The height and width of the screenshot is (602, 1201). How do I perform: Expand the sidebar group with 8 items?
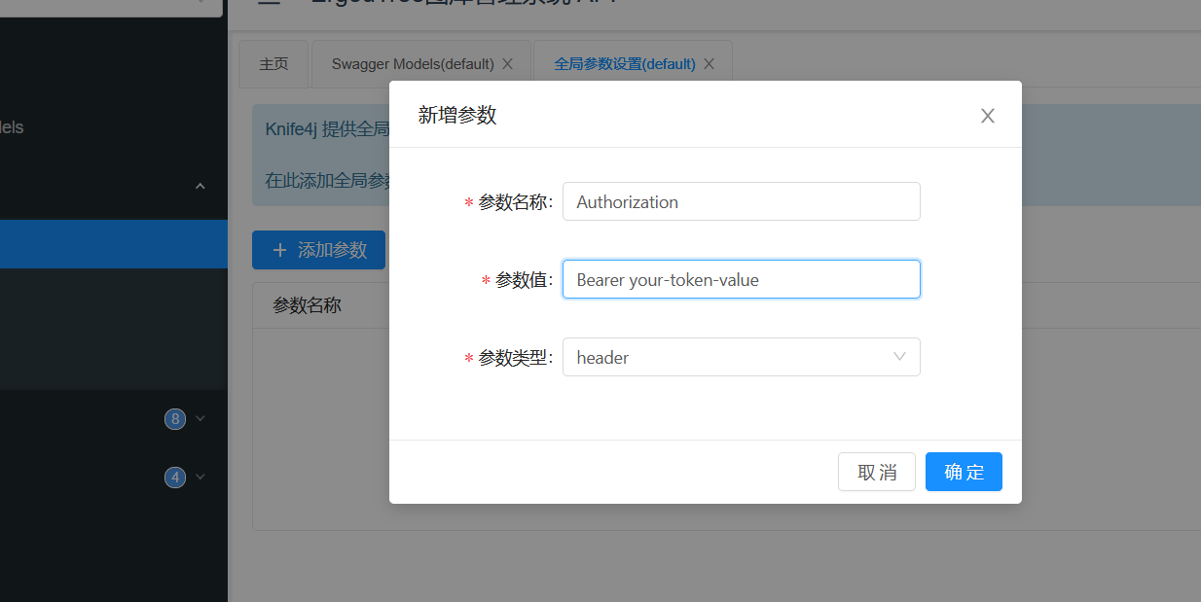point(200,419)
